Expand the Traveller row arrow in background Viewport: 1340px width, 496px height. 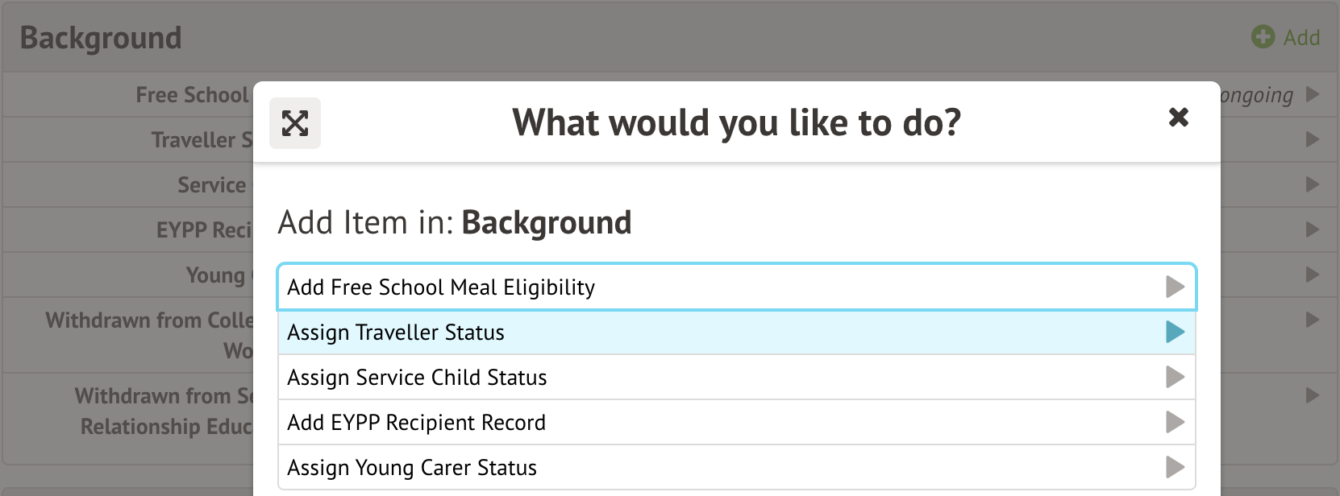(x=1313, y=140)
